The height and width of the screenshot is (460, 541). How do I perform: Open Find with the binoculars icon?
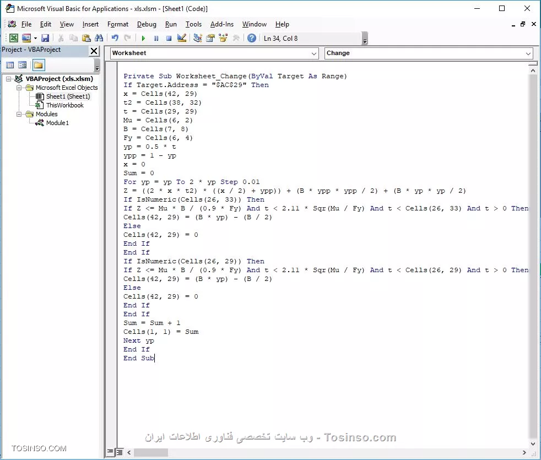tap(99, 38)
